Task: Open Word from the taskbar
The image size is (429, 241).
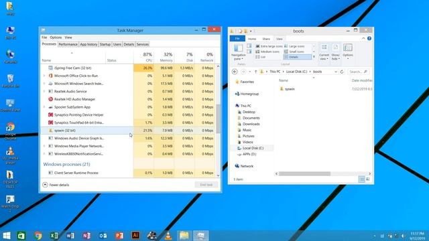Action: [70, 236]
